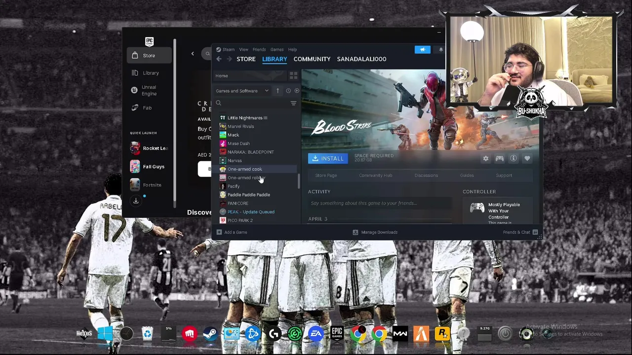Go back with Steam's left arrow
Viewport: 632px width, 355px height.
[219, 59]
